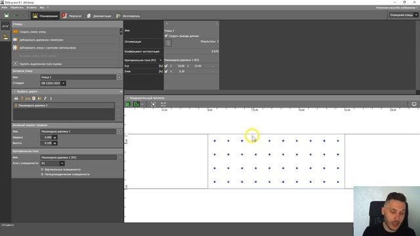Toggle the Eмин row checkbox
420x236 pixels.
point(166,71)
